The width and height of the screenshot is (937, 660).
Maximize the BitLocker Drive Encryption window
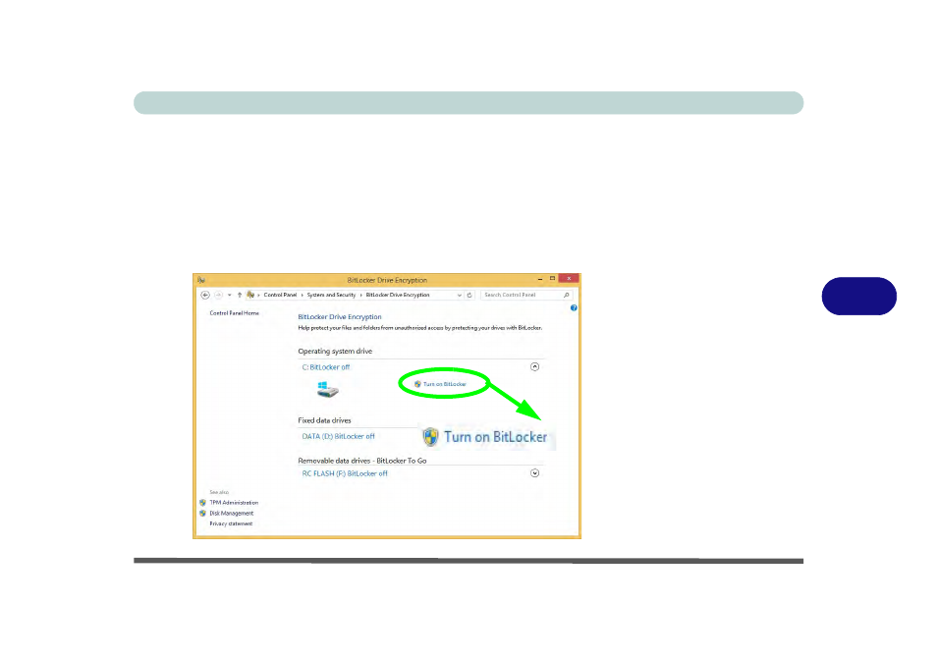553,278
